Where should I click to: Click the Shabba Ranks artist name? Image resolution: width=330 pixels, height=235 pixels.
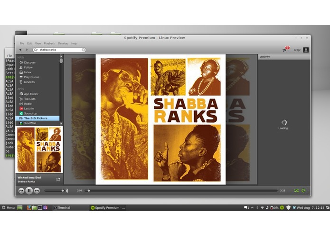tap(26, 181)
